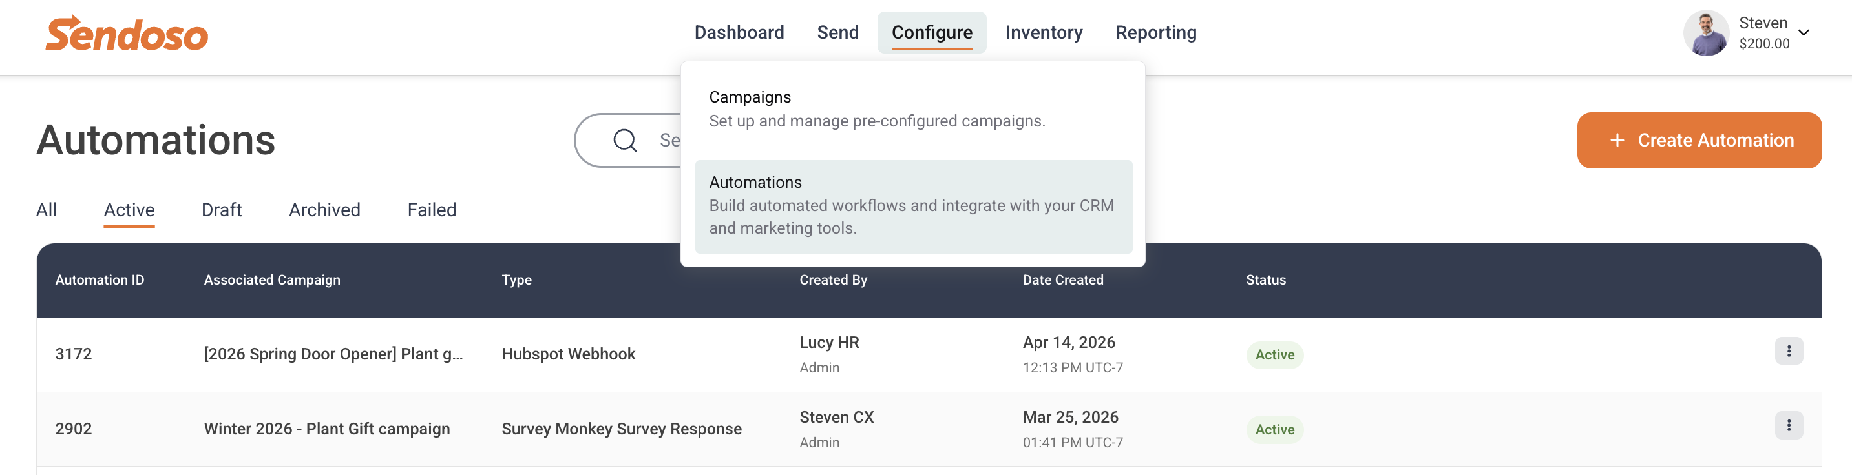Click into the automations search field
The image size is (1852, 475).
coord(627,140)
